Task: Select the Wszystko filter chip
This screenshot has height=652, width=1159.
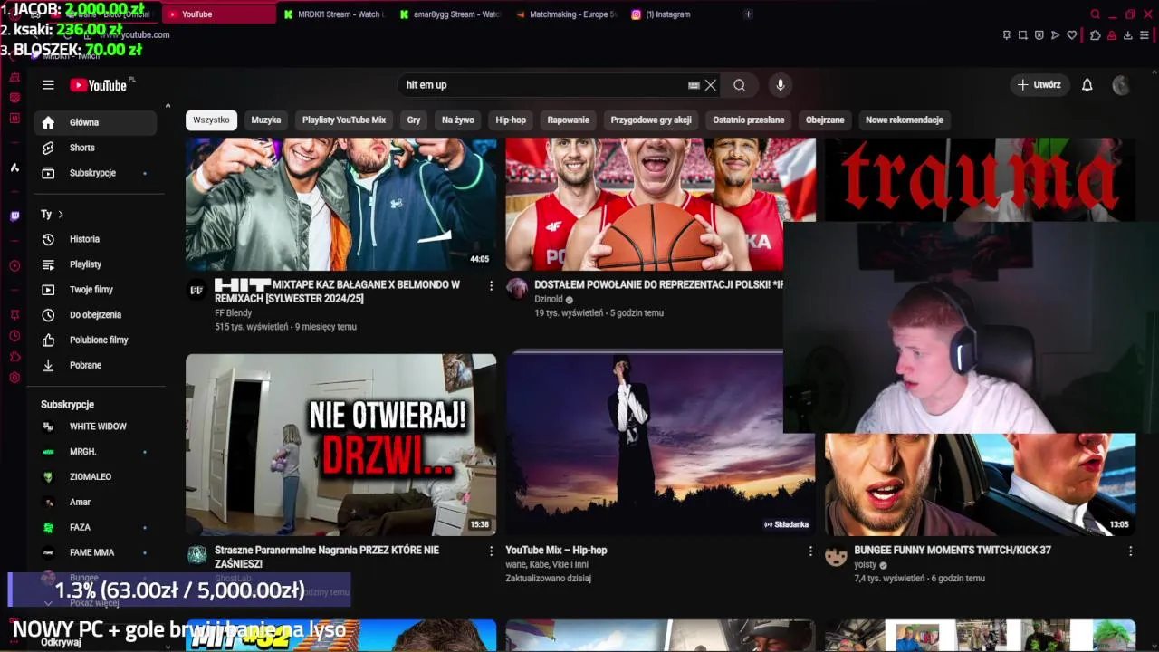Action: pos(211,120)
